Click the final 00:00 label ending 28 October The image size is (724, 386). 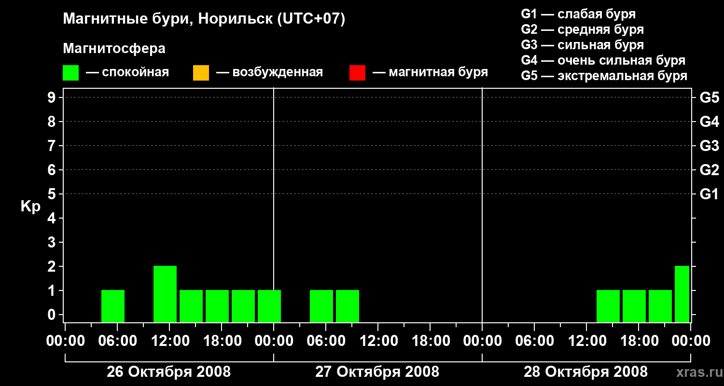click(691, 341)
